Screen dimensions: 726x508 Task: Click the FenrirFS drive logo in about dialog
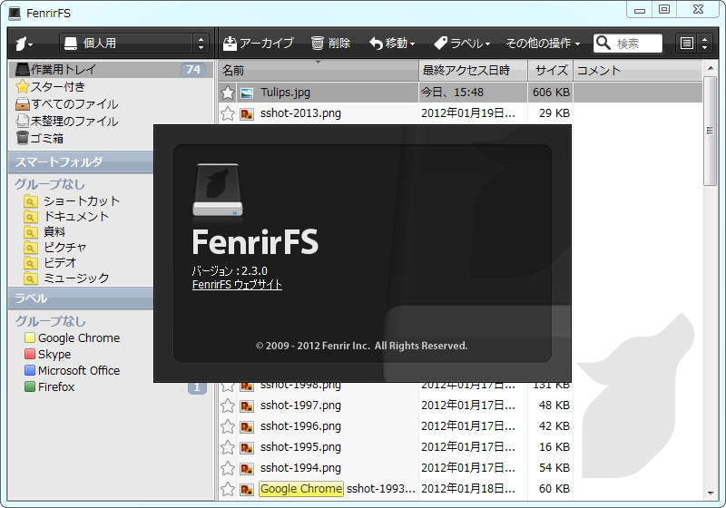(218, 190)
